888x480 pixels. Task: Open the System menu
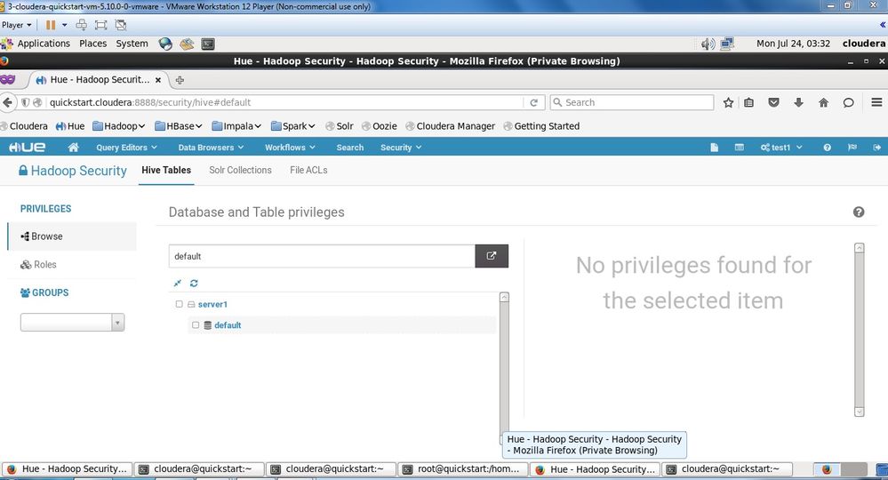132,44
